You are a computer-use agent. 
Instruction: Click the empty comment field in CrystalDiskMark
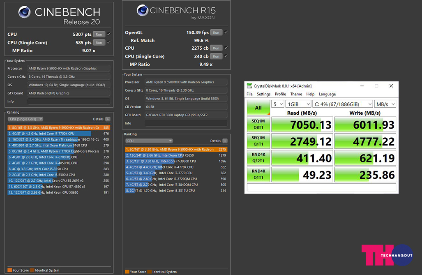(321, 187)
